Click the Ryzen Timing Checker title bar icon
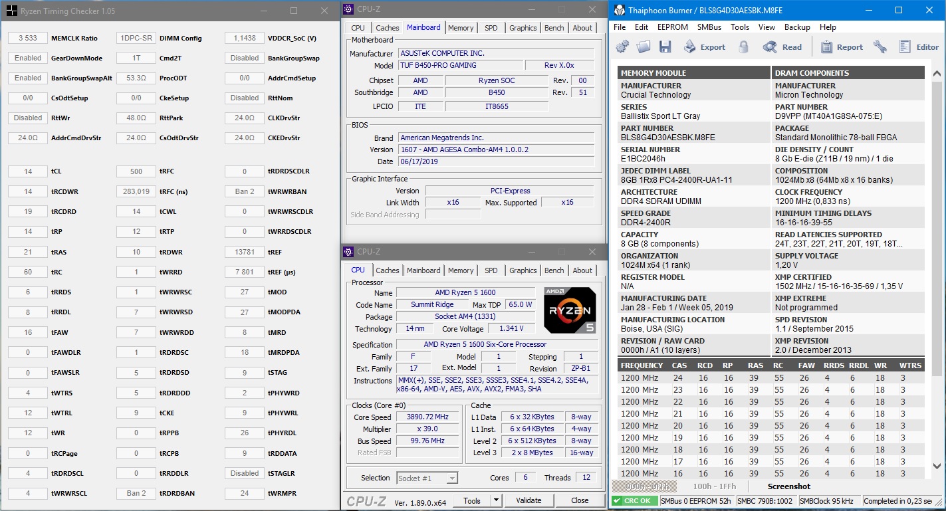 pos(11,11)
